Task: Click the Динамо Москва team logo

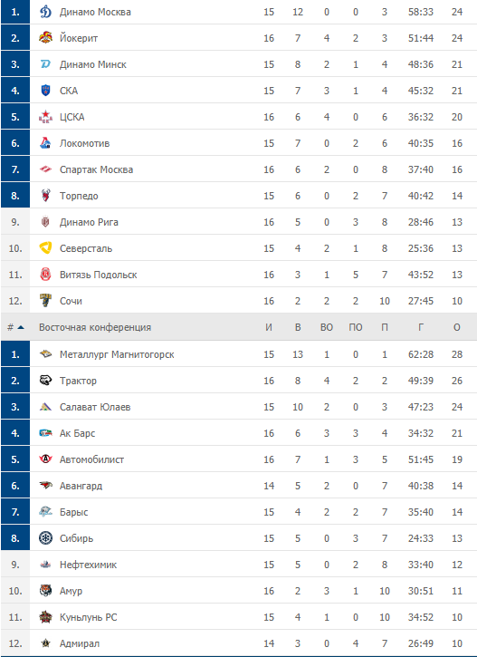Action: [x=45, y=12]
